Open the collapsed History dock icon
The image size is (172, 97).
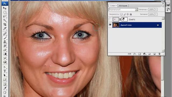click(x=168, y=9)
